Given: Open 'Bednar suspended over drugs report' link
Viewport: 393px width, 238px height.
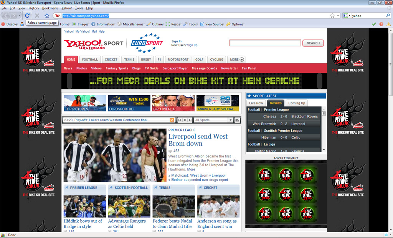Looking at the screenshot, I should (x=200, y=180).
